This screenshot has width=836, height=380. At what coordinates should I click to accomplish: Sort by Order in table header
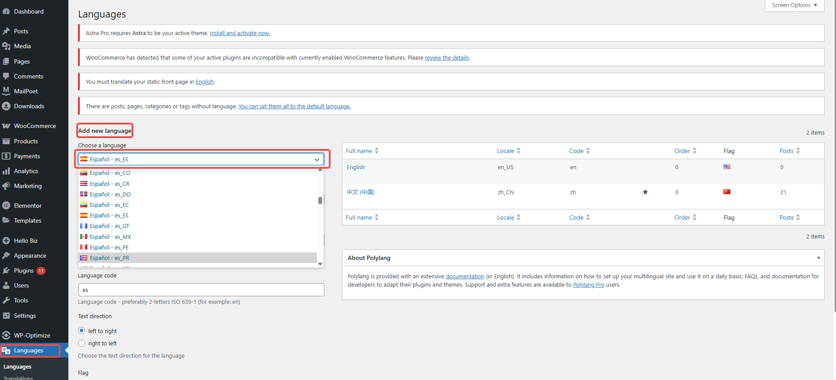(685, 151)
